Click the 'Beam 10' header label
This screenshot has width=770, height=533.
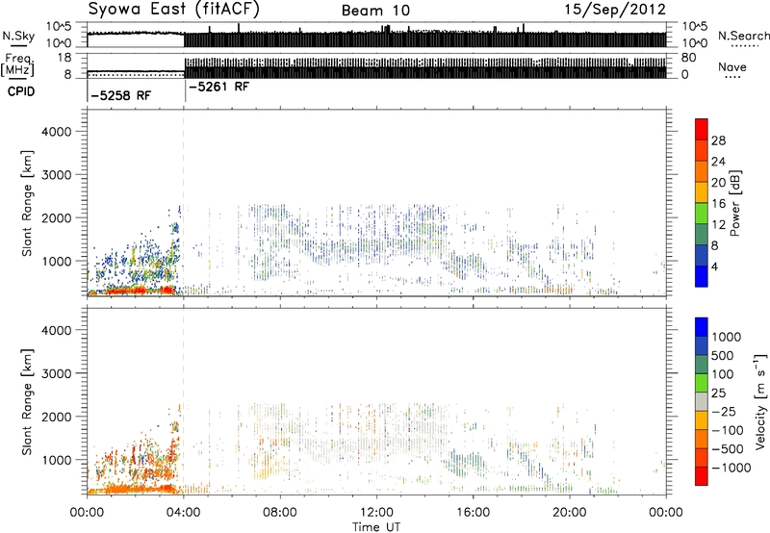[375, 11]
